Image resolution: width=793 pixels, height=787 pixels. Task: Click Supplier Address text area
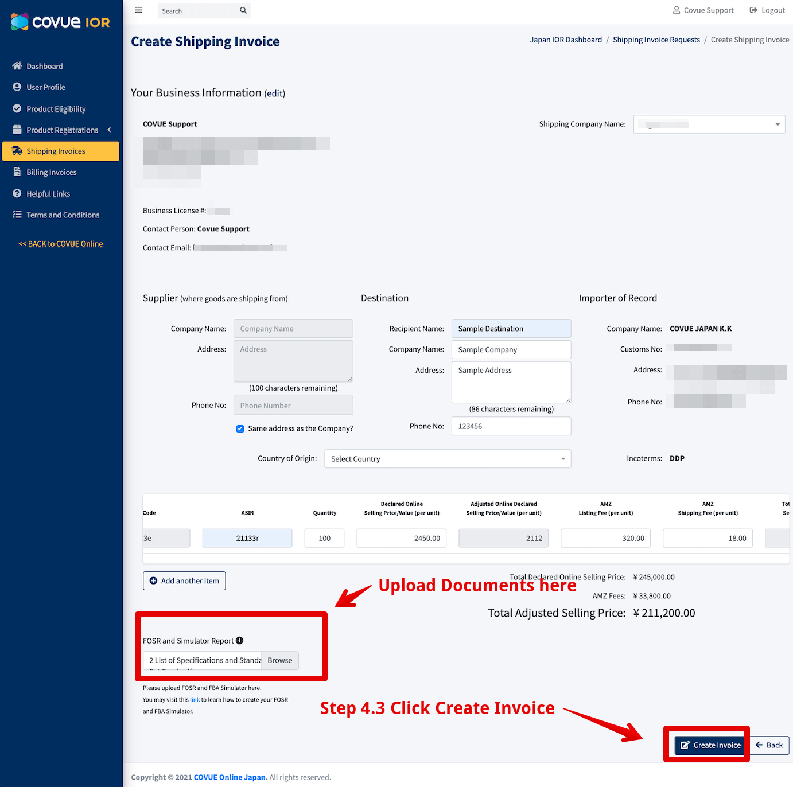click(x=293, y=361)
